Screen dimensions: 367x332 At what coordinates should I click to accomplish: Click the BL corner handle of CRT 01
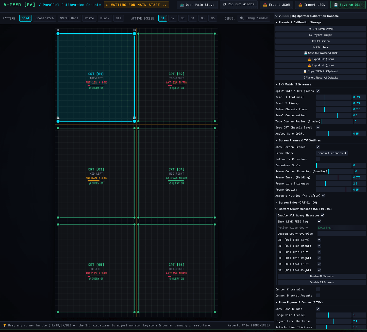[x=58, y=121]
